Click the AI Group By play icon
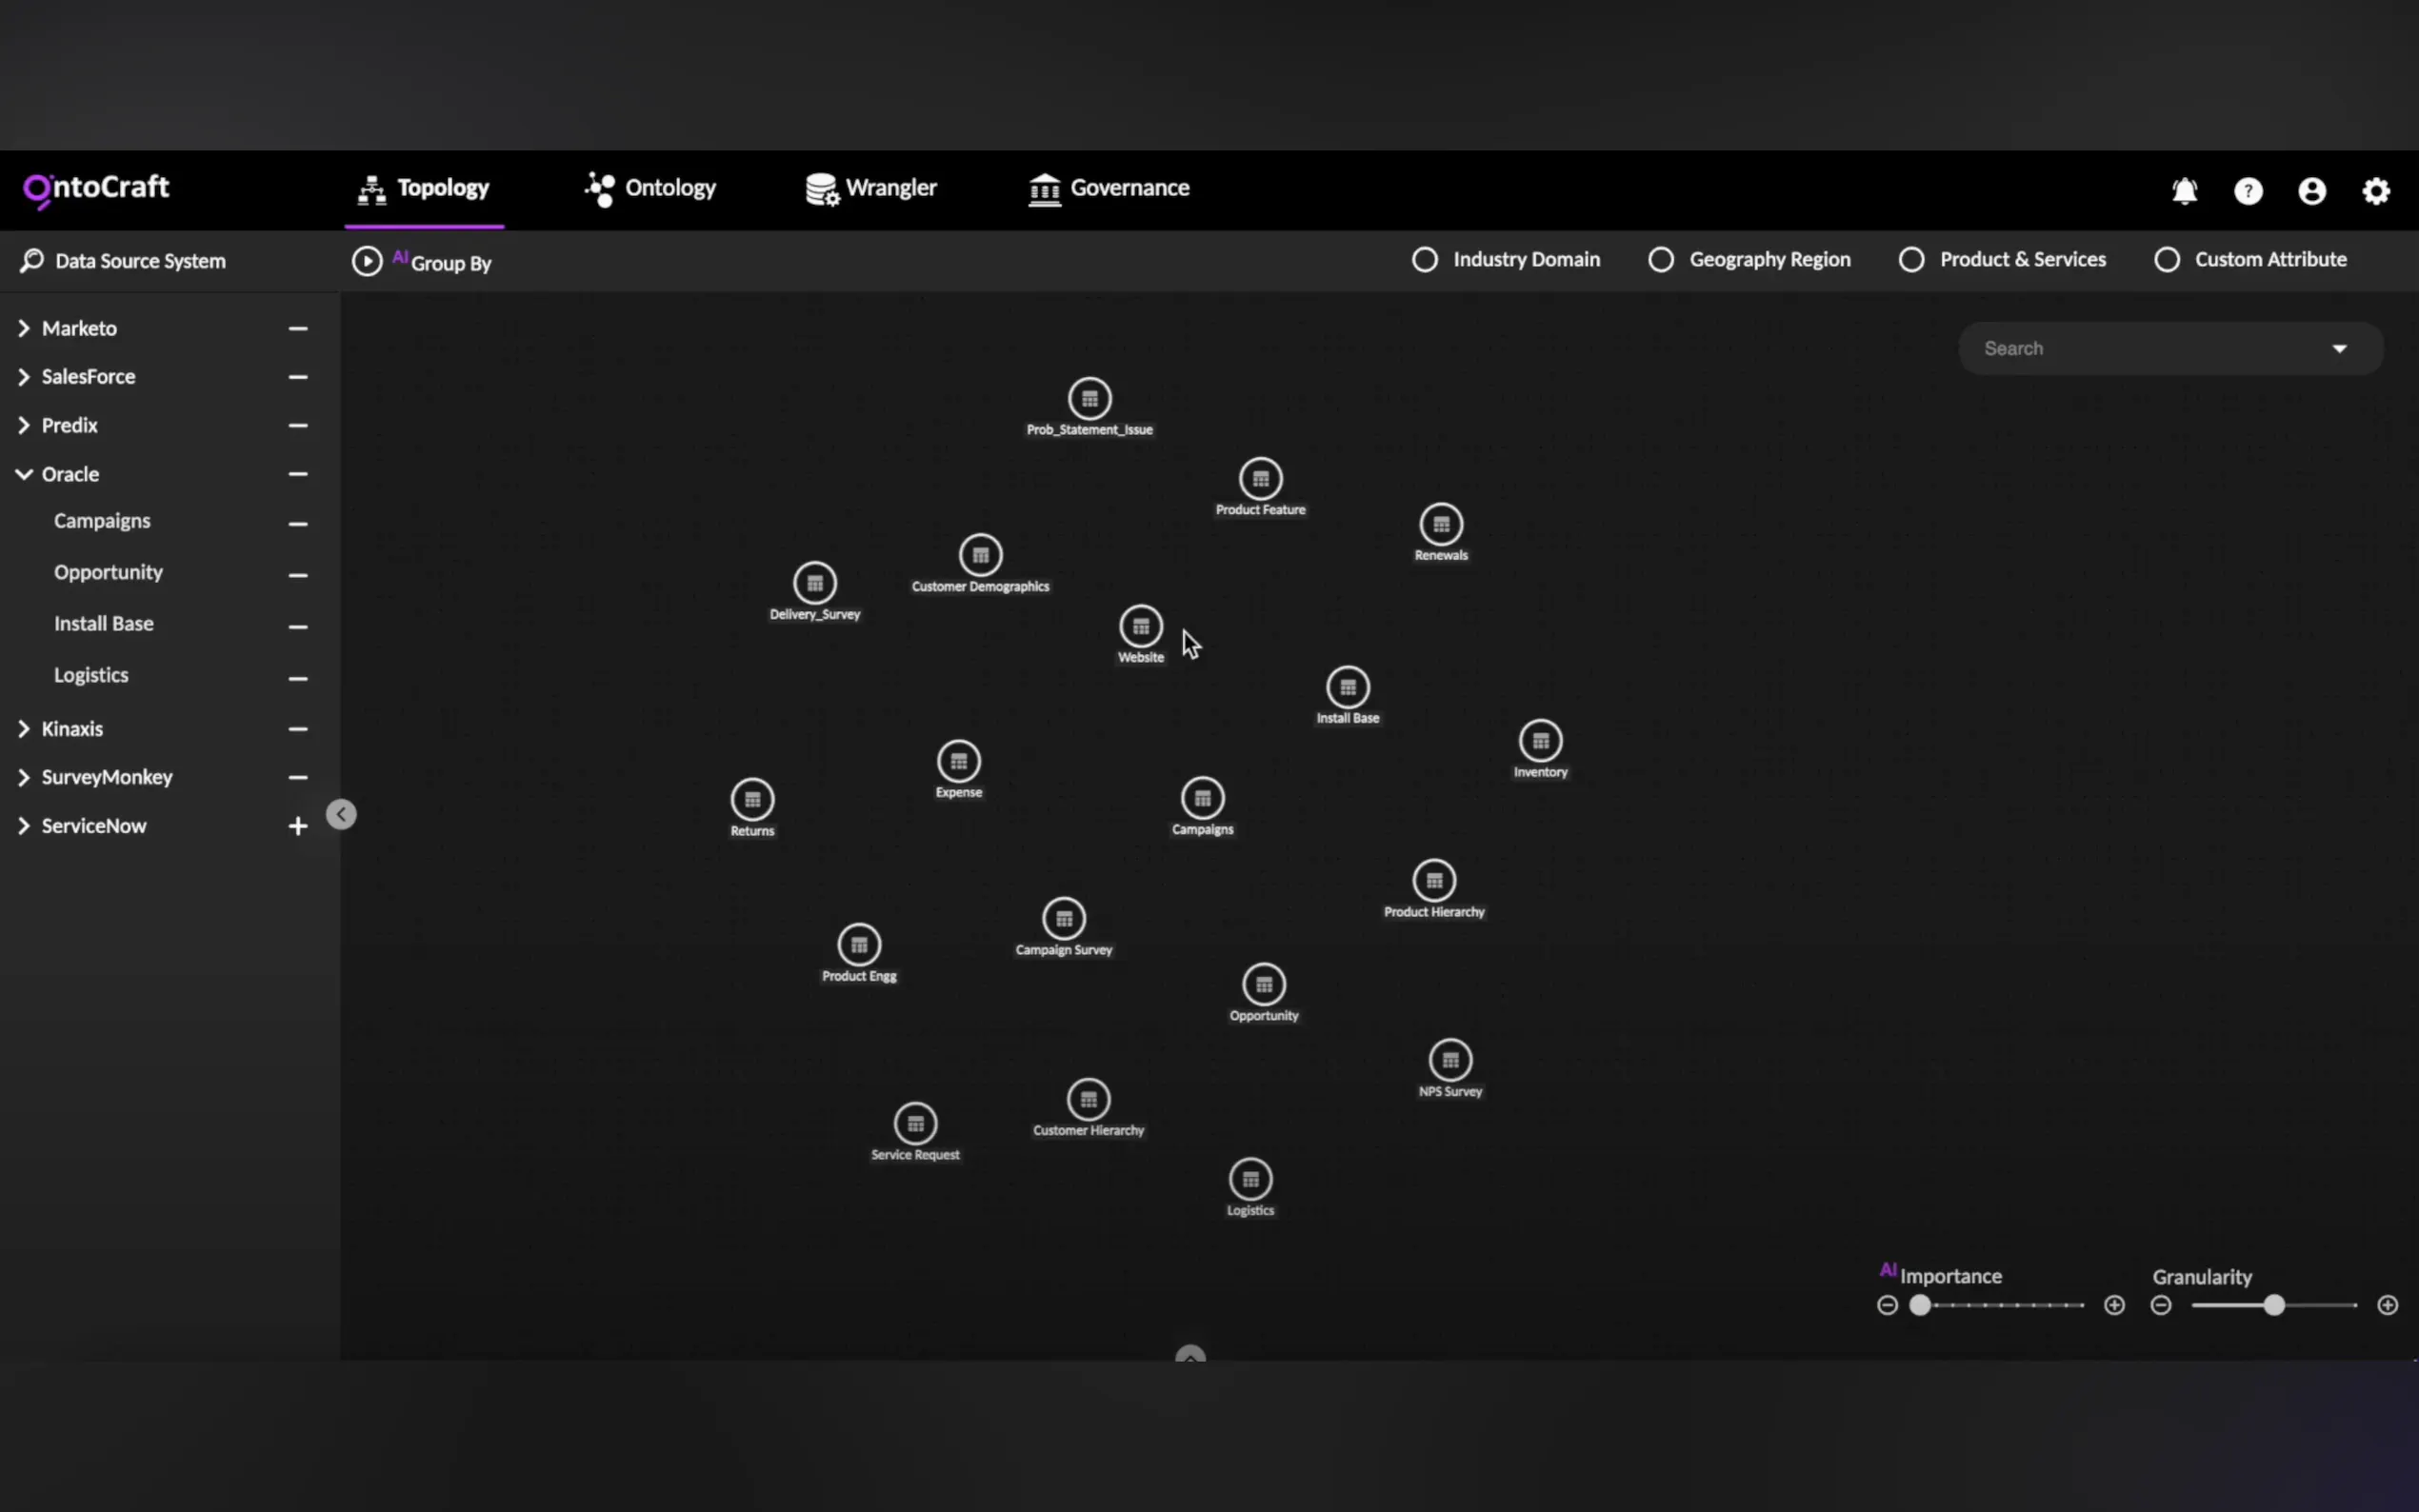The image size is (2419, 1512). click(x=367, y=261)
